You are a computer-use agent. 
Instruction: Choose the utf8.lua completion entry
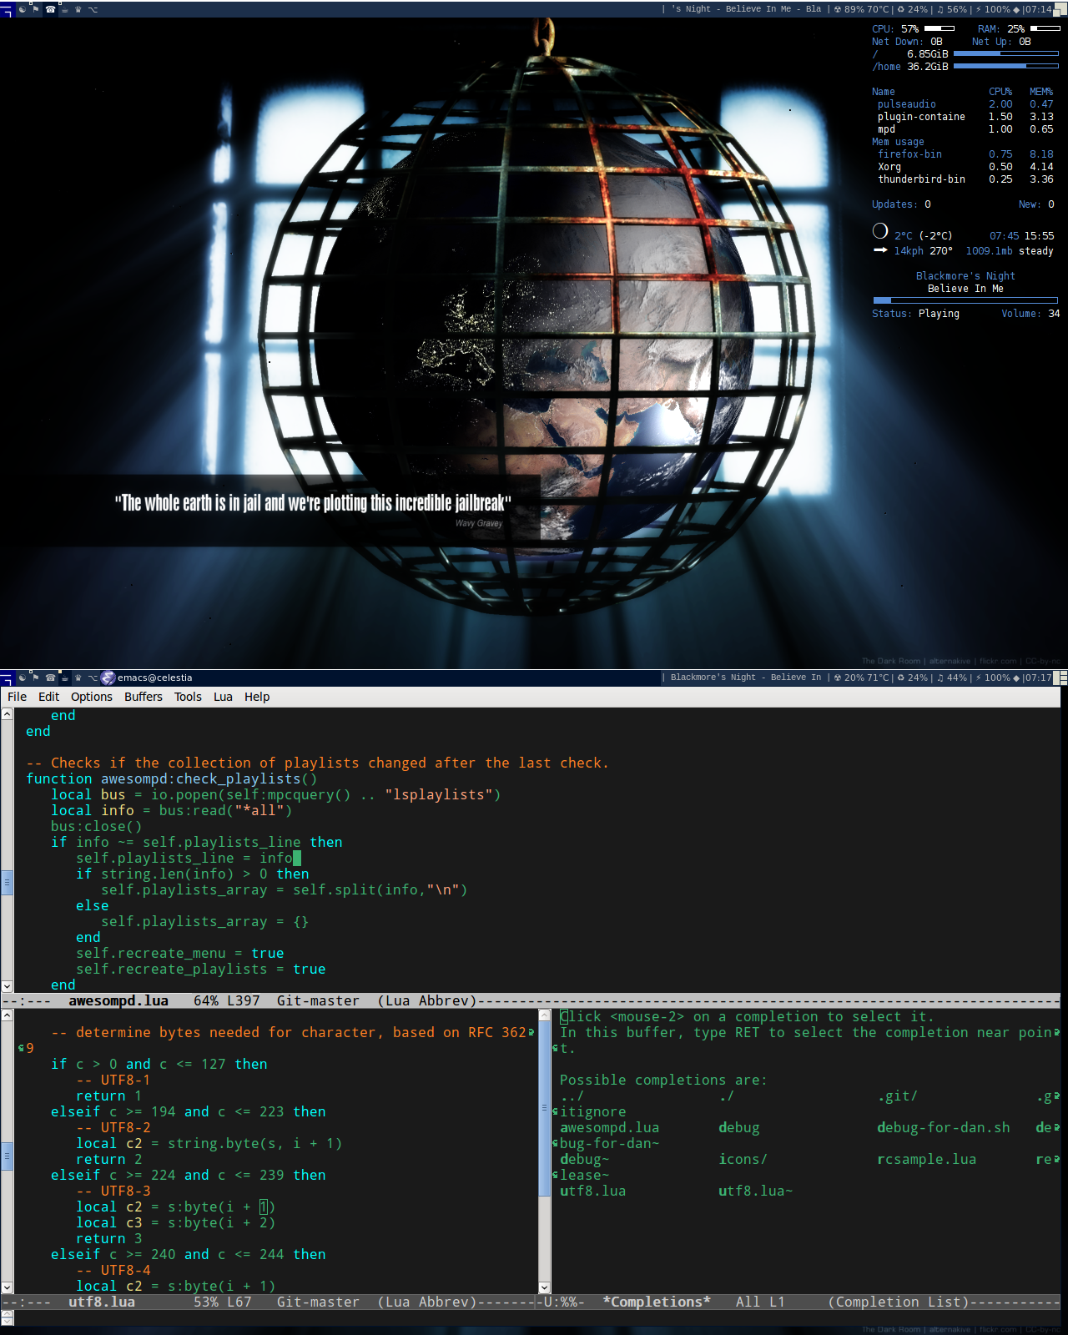(x=592, y=1191)
